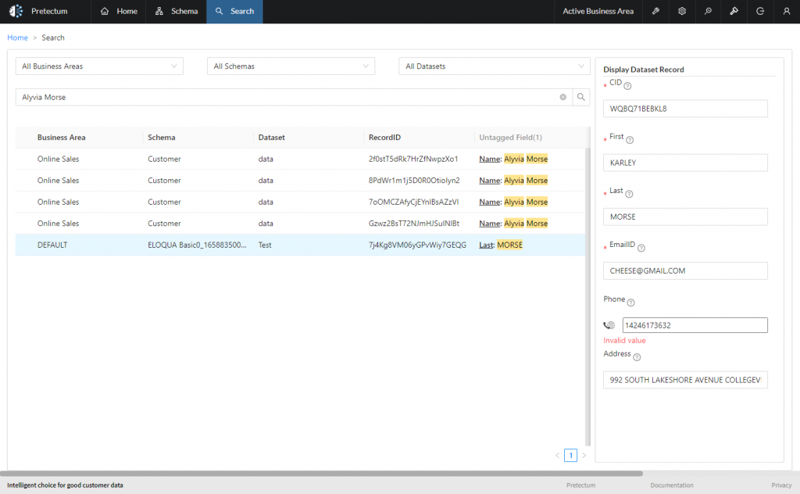Viewport: 800px width, 494px height.
Task: Follow the Home breadcrumb link
Action: [x=17, y=38]
